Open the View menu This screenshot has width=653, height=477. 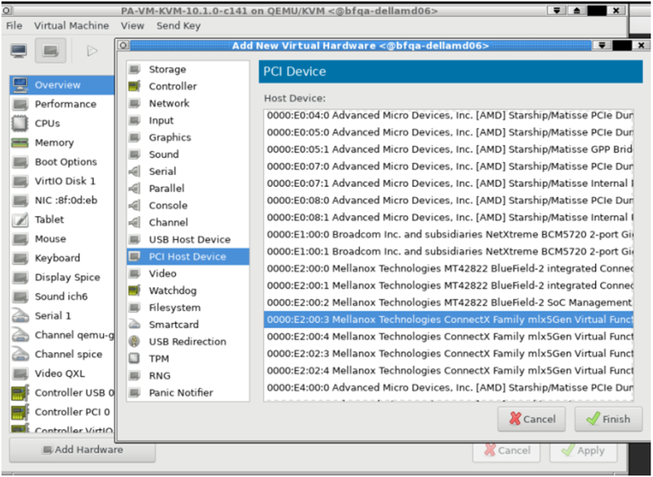click(132, 26)
